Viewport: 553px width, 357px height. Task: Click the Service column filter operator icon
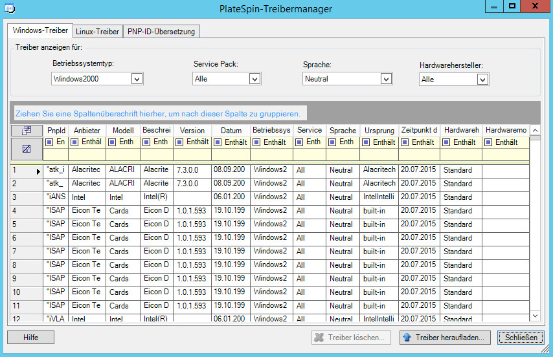click(299, 142)
